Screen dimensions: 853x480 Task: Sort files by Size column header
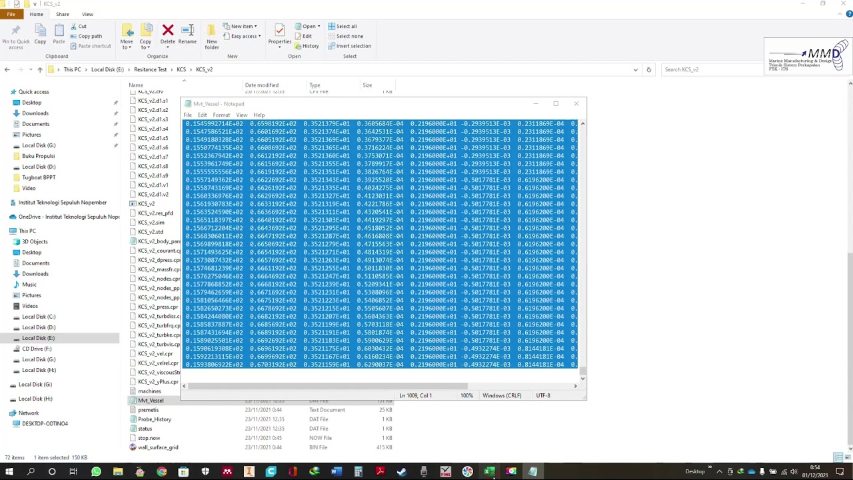point(367,85)
